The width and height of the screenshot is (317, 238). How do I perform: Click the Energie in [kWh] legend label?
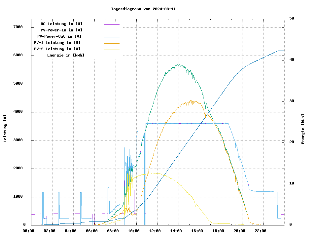(x=66, y=55)
